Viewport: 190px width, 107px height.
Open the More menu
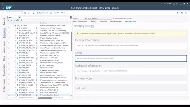(x=64, y=13)
